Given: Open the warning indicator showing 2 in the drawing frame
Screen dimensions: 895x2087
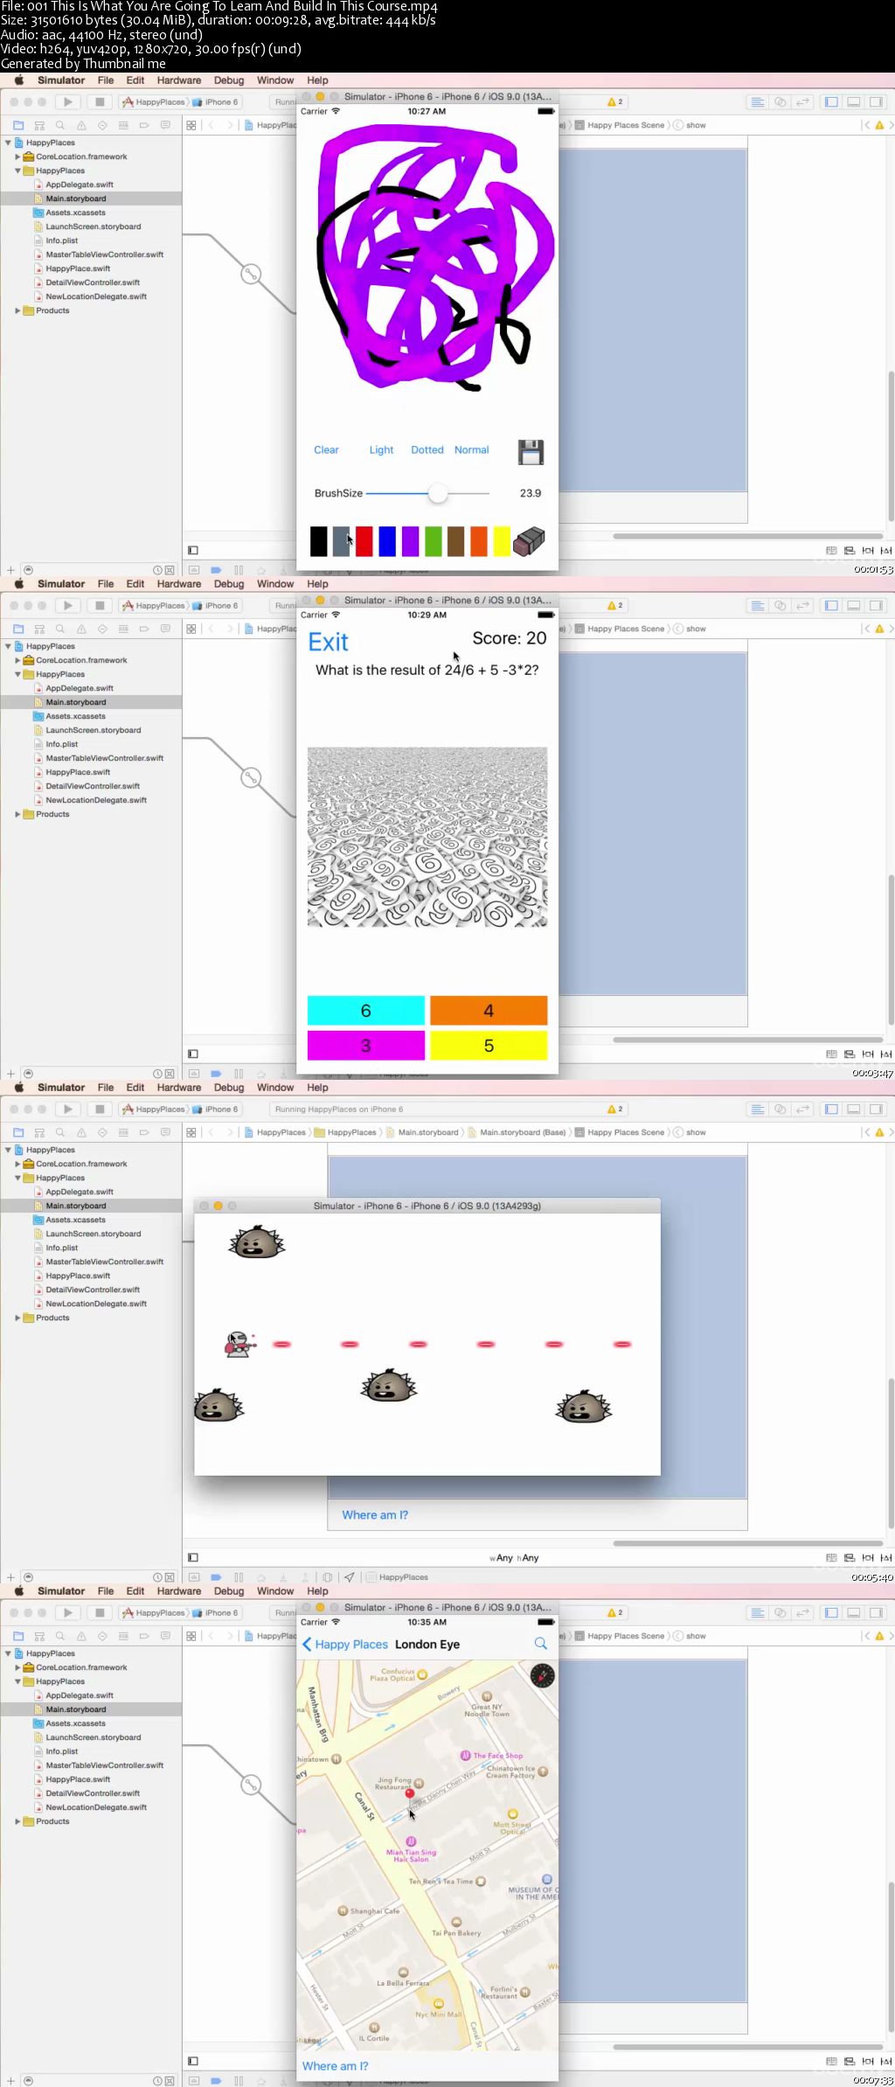Looking at the screenshot, I should [x=615, y=102].
